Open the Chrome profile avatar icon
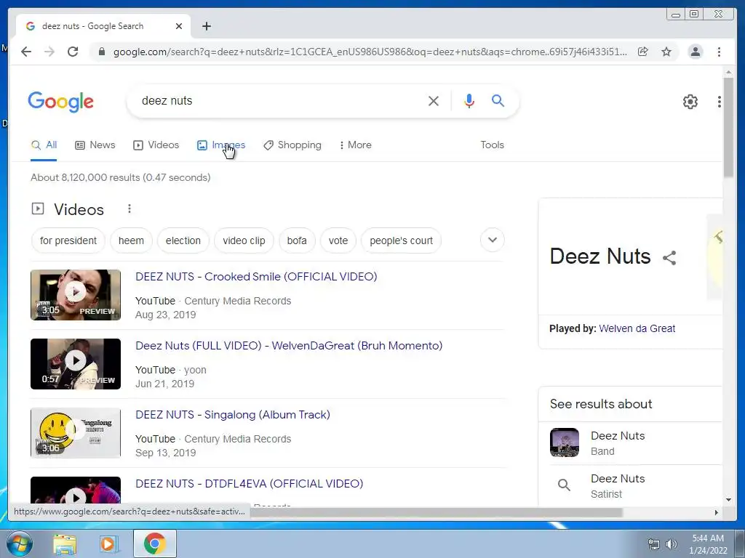The height and width of the screenshot is (558, 745). click(695, 52)
